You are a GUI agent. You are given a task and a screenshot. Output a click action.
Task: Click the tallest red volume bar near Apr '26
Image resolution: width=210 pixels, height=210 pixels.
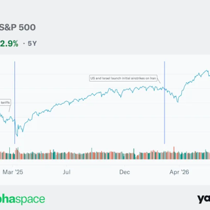[x=174, y=153]
